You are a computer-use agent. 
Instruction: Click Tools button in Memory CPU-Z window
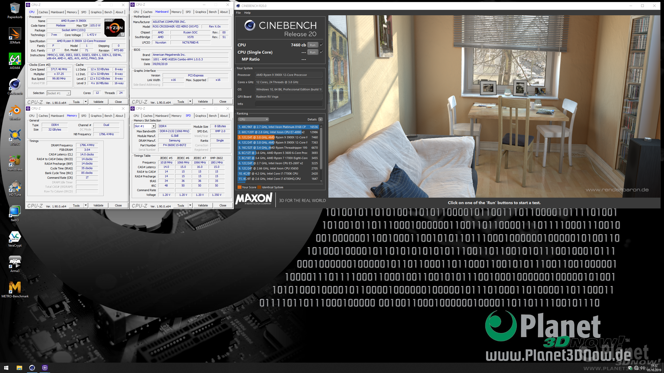point(76,205)
